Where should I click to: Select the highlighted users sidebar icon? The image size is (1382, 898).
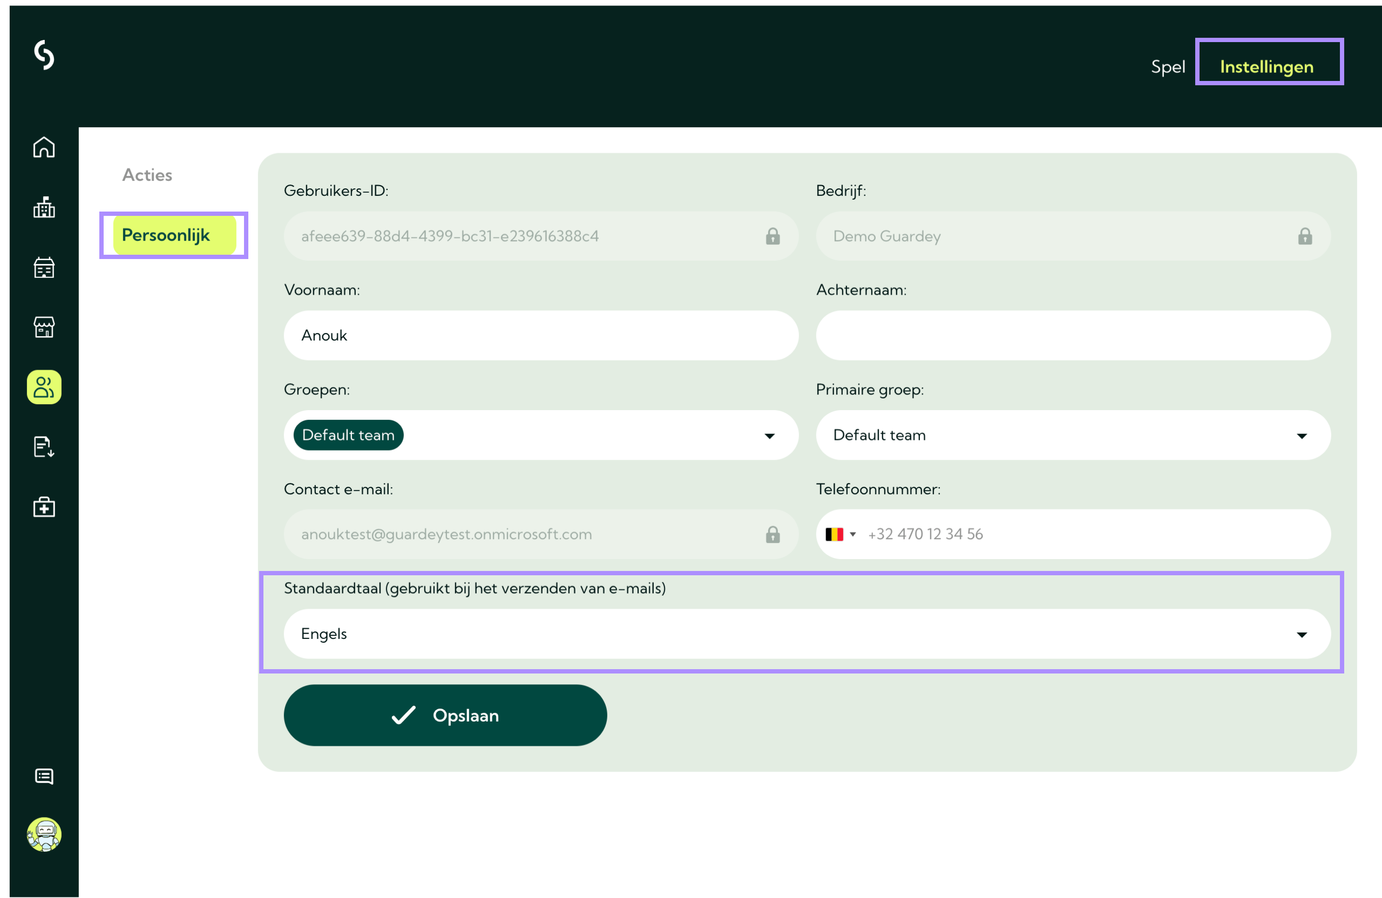pyautogui.click(x=44, y=387)
